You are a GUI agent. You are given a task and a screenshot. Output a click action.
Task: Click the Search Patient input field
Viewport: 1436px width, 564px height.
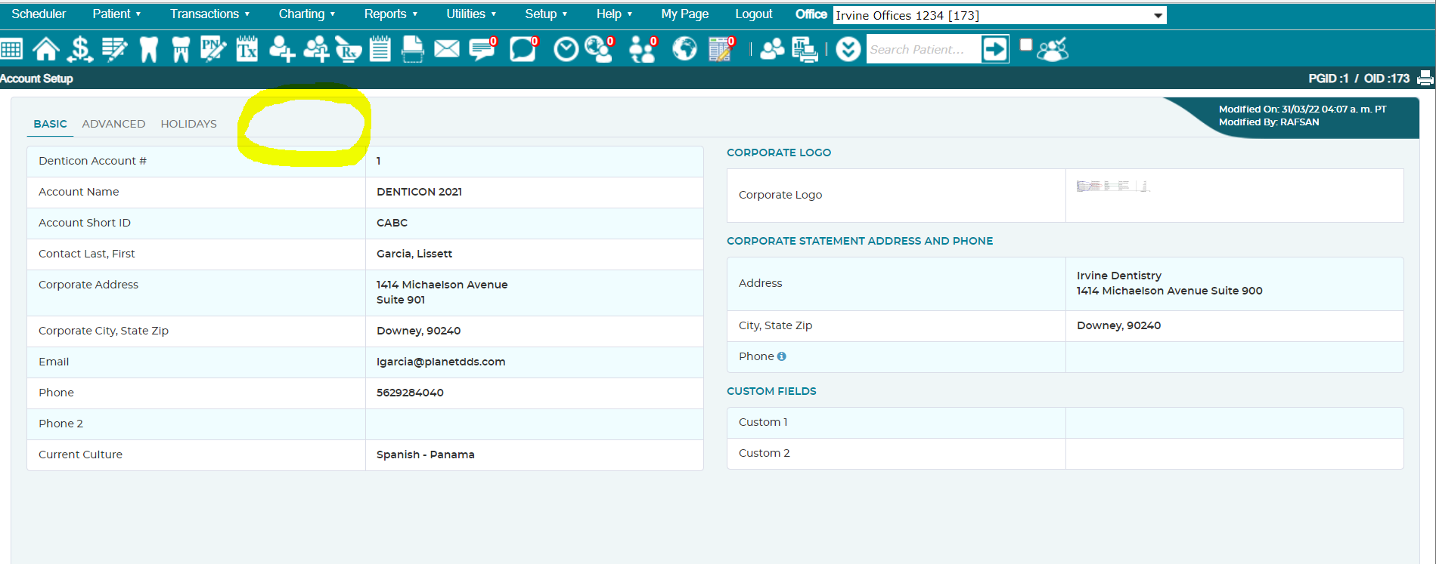[x=923, y=50]
